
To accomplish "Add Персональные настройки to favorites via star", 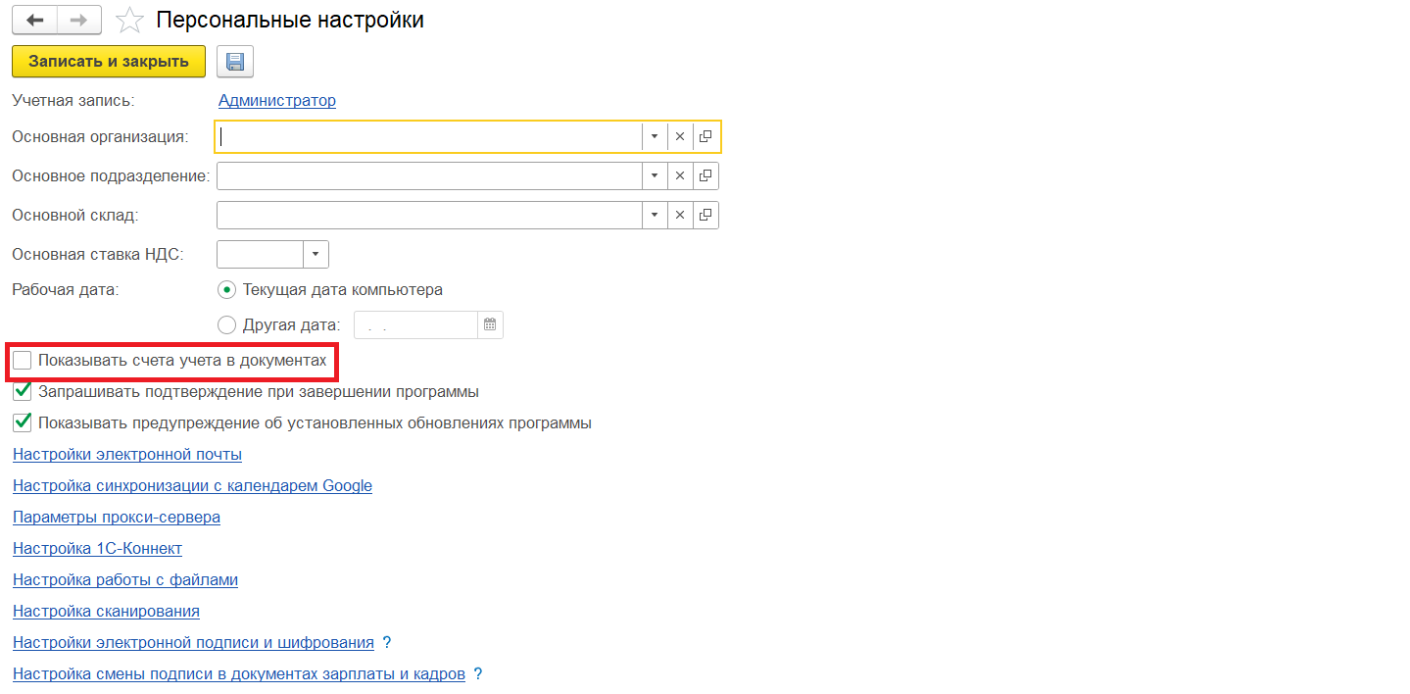I will tap(129, 20).
